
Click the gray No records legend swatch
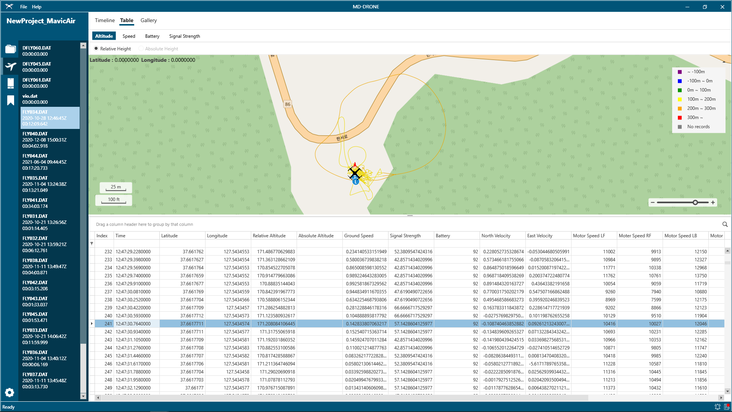(x=680, y=127)
